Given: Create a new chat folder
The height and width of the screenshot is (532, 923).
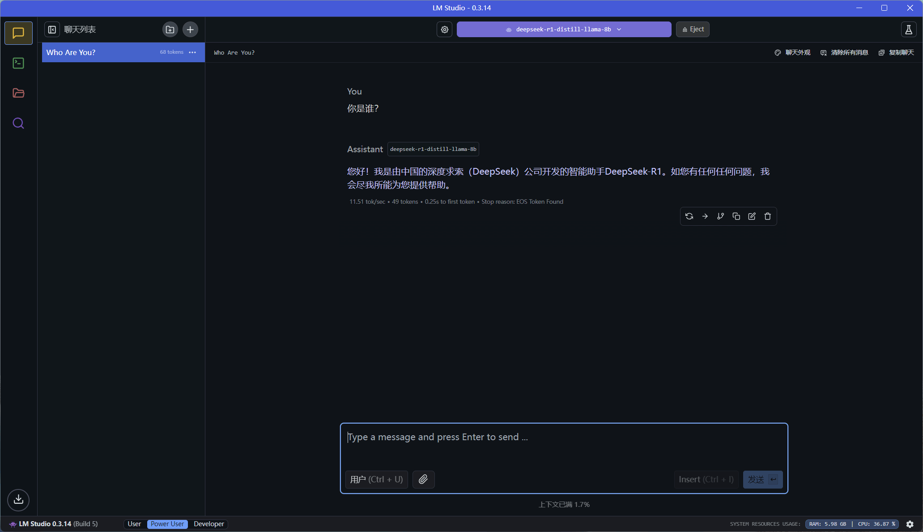Looking at the screenshot, I should (x=170, y=30).
